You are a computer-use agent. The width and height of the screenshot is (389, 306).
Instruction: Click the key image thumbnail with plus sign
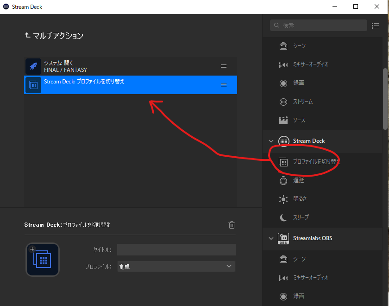tap(43, 259)
